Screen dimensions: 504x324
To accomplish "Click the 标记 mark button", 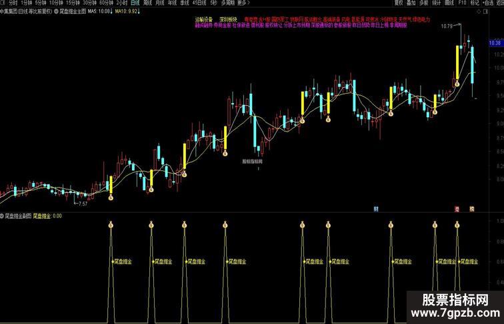I will [x=475, y=3].
